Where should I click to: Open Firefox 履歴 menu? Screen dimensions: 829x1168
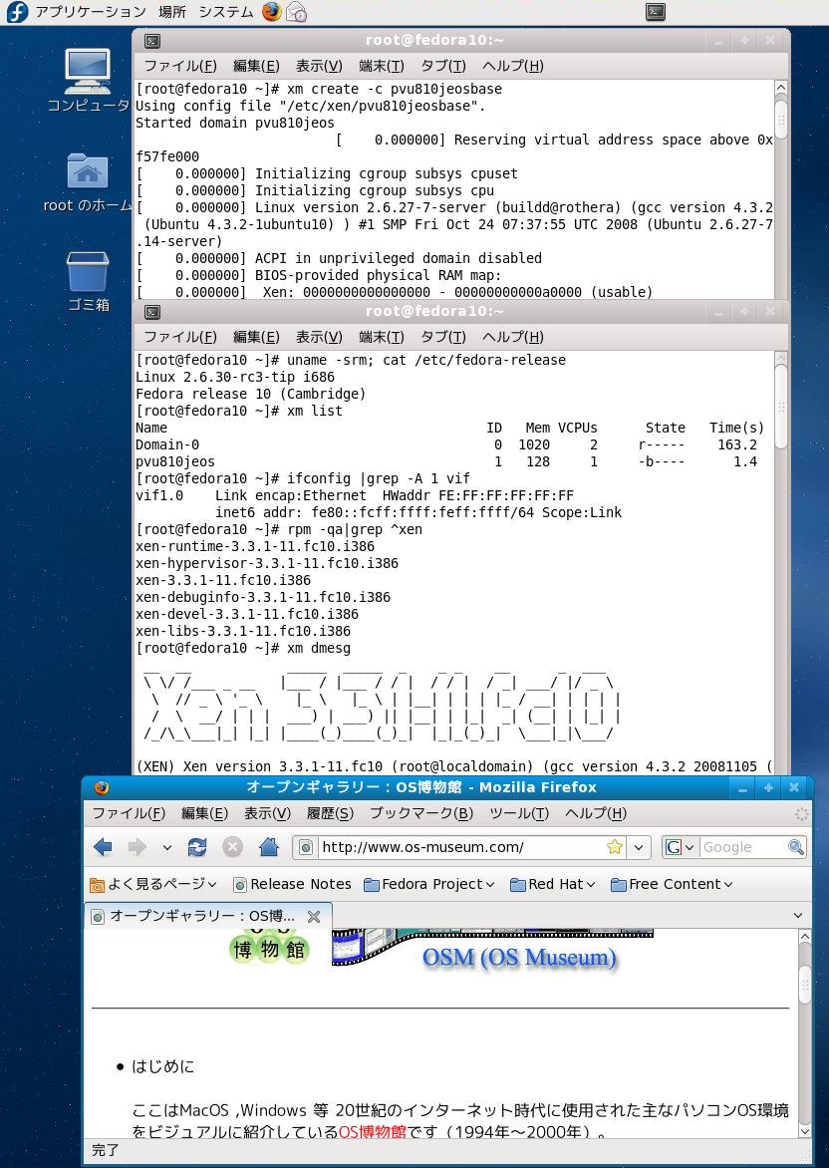330,812
